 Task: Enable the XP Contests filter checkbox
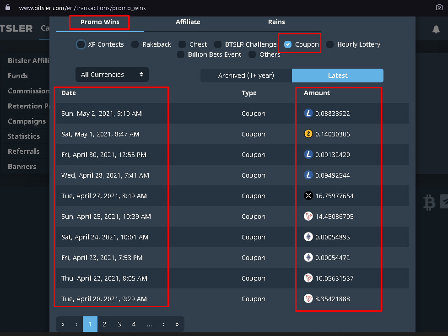[x=81, y=44]
